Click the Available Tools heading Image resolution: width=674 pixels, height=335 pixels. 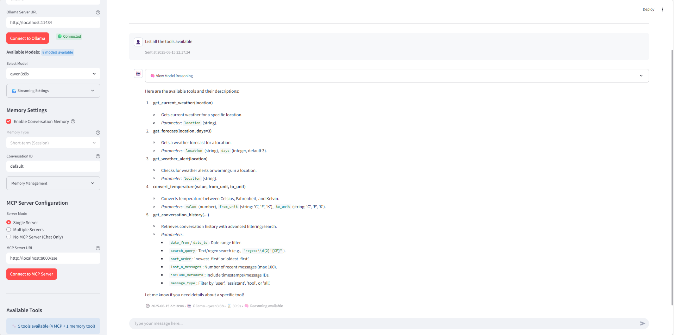click(24, 310)
